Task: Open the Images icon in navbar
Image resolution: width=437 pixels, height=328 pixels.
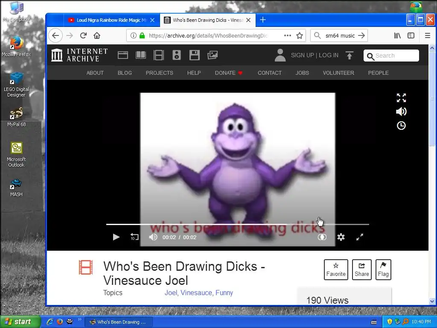Action: click(x=213, y=55)
